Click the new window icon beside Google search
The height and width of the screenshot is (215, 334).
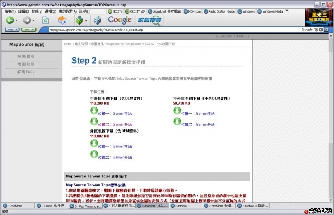[316, 30]
